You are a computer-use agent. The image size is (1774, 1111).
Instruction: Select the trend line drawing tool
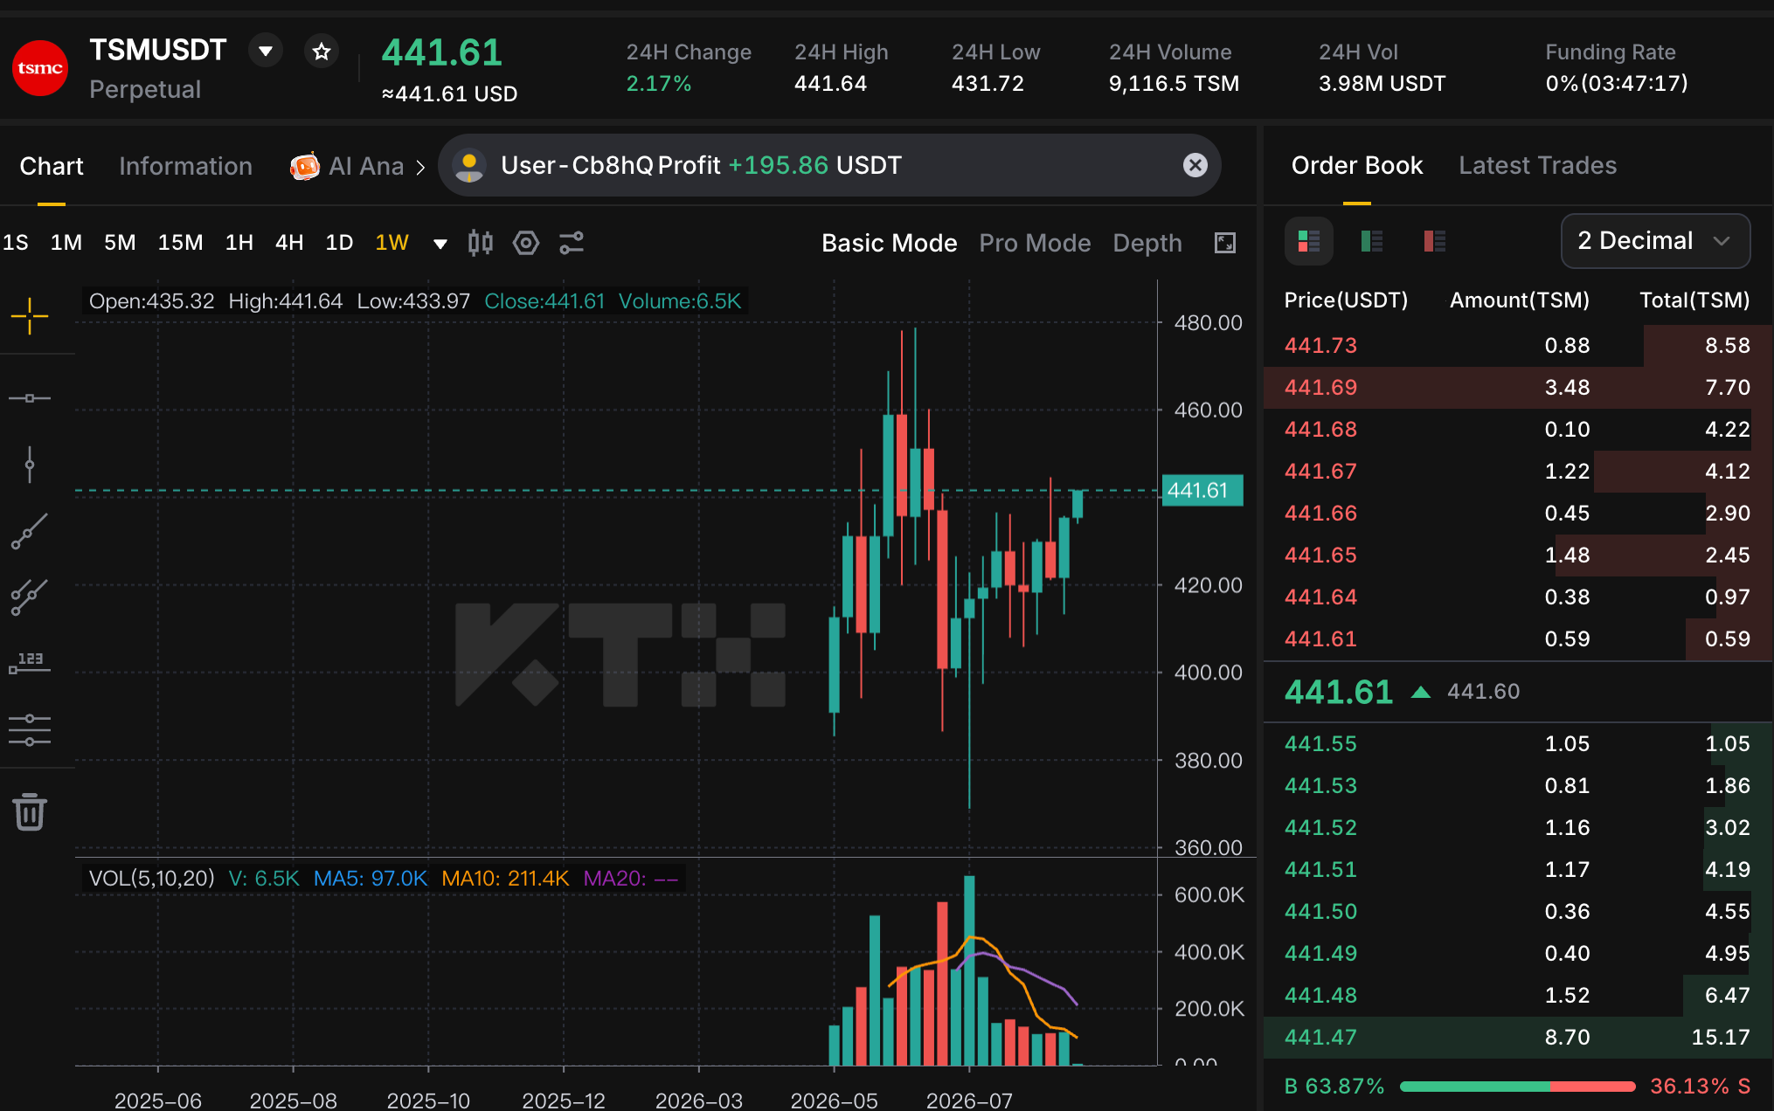pos(30,531)
